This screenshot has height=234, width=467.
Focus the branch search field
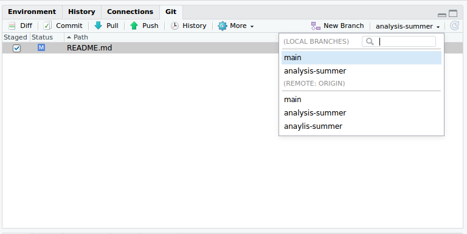pos(399,41)
